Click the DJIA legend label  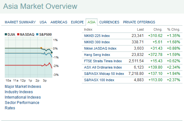[x=11, y=34]
